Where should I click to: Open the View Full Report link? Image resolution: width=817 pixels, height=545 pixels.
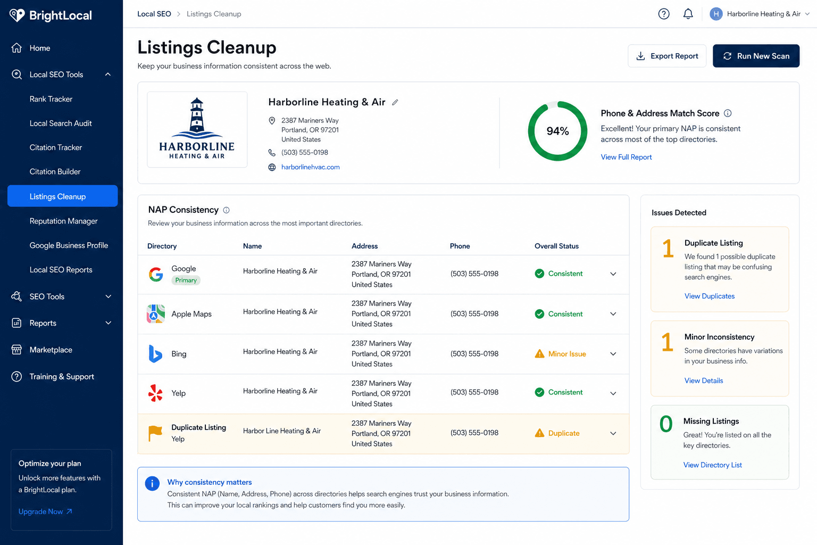click(626, 157)
